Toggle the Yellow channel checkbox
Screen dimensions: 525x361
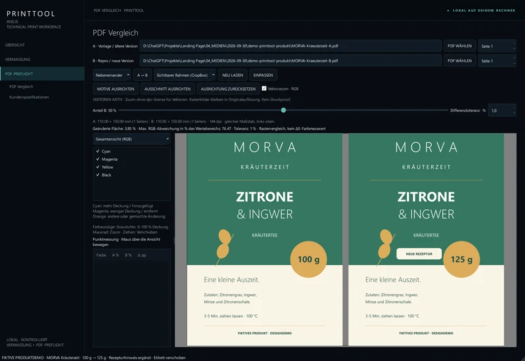pos(98,167)
